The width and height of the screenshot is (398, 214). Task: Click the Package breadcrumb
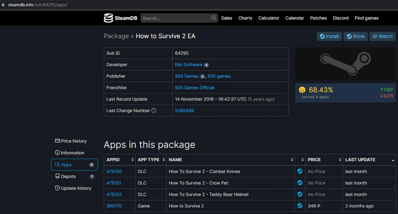[116, 36]
